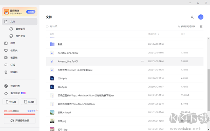Click the archive icon of Topaz ReMask rar
Image resolution: width=210 pixels, height=131 pixels.
pyautogui.click(x=52, y=95)
